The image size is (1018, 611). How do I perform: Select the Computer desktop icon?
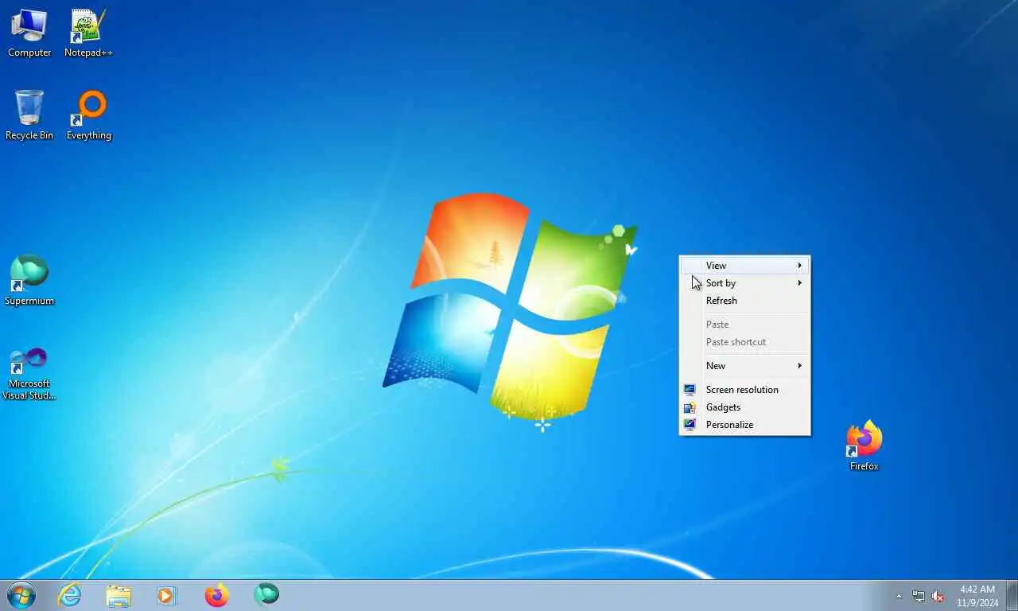(x=29, y=33)
